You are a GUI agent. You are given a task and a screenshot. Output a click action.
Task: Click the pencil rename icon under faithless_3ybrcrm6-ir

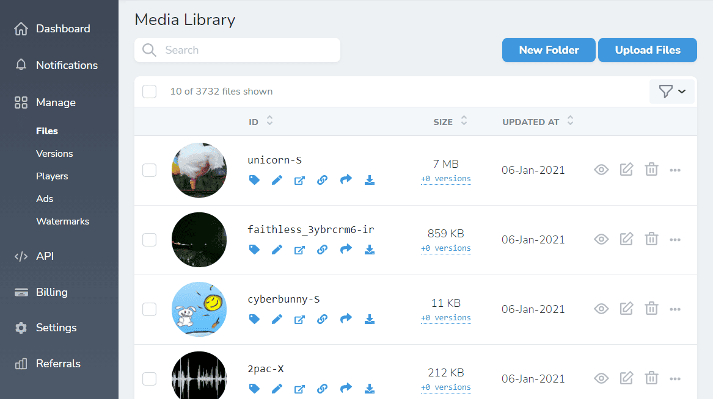pyautogui.click(x=277, y=250)
